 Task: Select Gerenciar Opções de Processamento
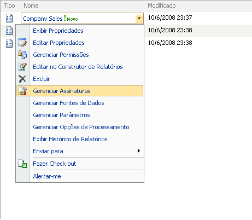pos(80,127)
